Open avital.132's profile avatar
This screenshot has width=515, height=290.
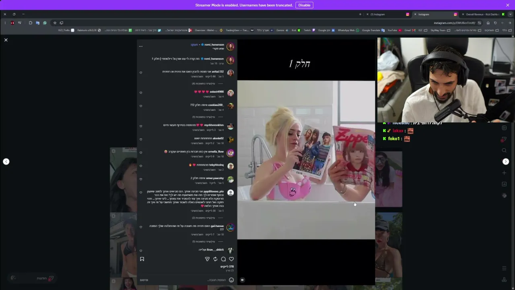230,73
